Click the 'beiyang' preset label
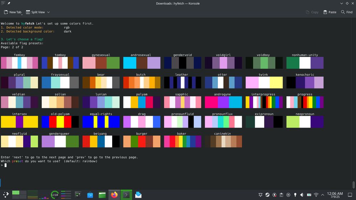356x200 pixels. 100,134
